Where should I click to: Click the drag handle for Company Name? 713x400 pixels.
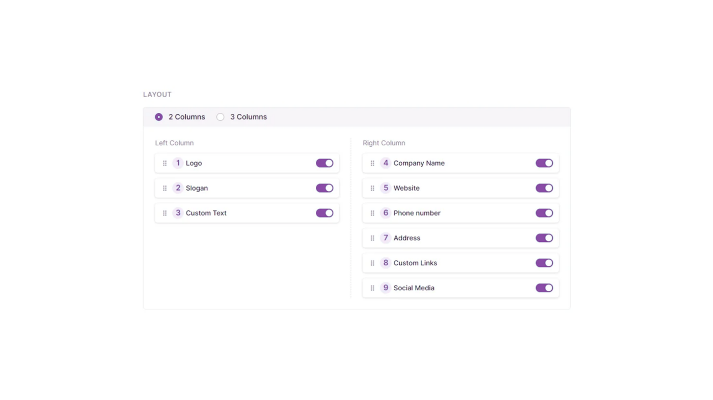[x=372, y=163]
